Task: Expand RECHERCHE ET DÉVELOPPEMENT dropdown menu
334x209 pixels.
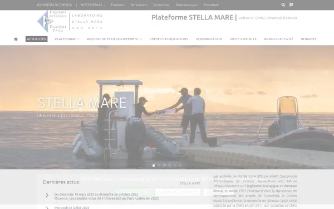Action: pyautogui.click(x=115, y=39)
